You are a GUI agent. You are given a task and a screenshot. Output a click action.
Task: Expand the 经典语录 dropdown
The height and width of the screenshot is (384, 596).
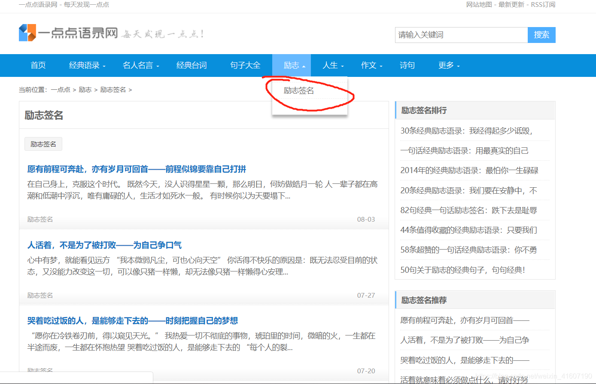tap(85, 65)
